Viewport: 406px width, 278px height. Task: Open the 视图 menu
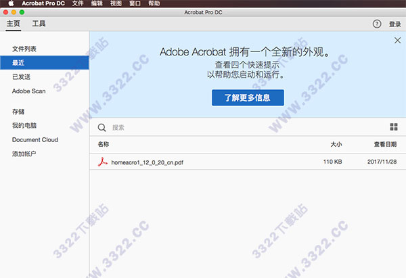tap(116, 3)
